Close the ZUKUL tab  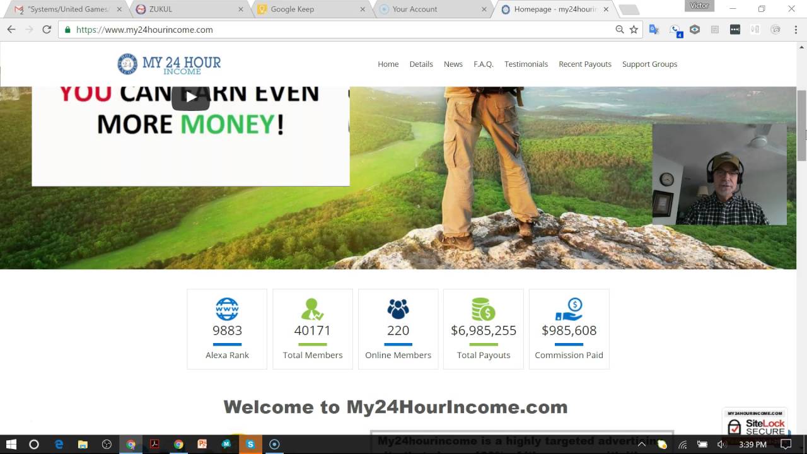241,9
